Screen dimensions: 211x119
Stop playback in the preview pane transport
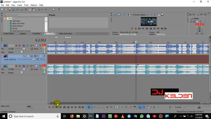pyautogui.click(x=151, y=28)
